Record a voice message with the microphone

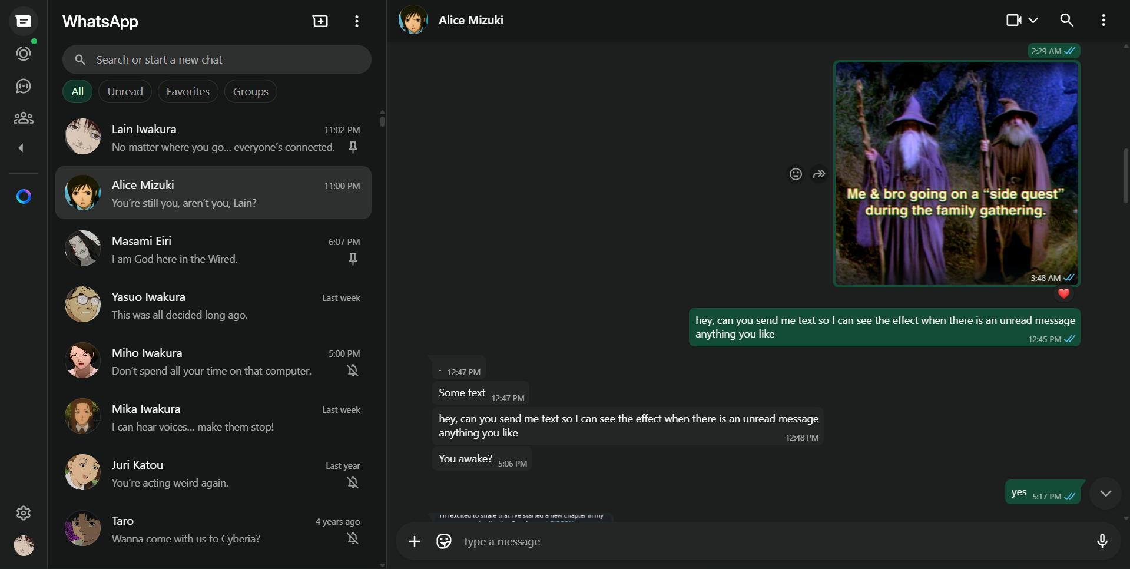(1102, 541)
